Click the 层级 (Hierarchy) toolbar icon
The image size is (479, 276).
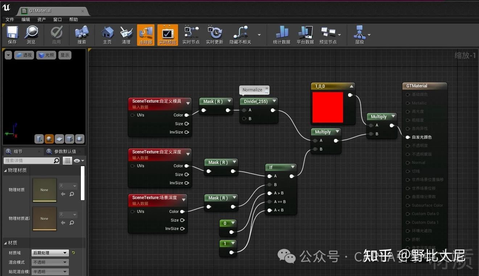359,33
